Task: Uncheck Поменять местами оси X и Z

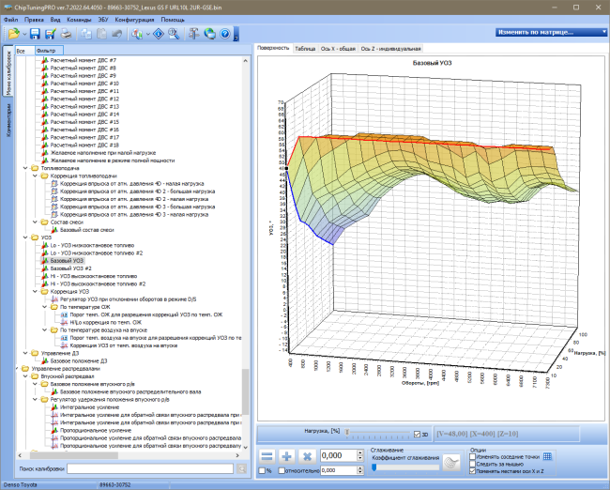Action: (x=473, y=471)
